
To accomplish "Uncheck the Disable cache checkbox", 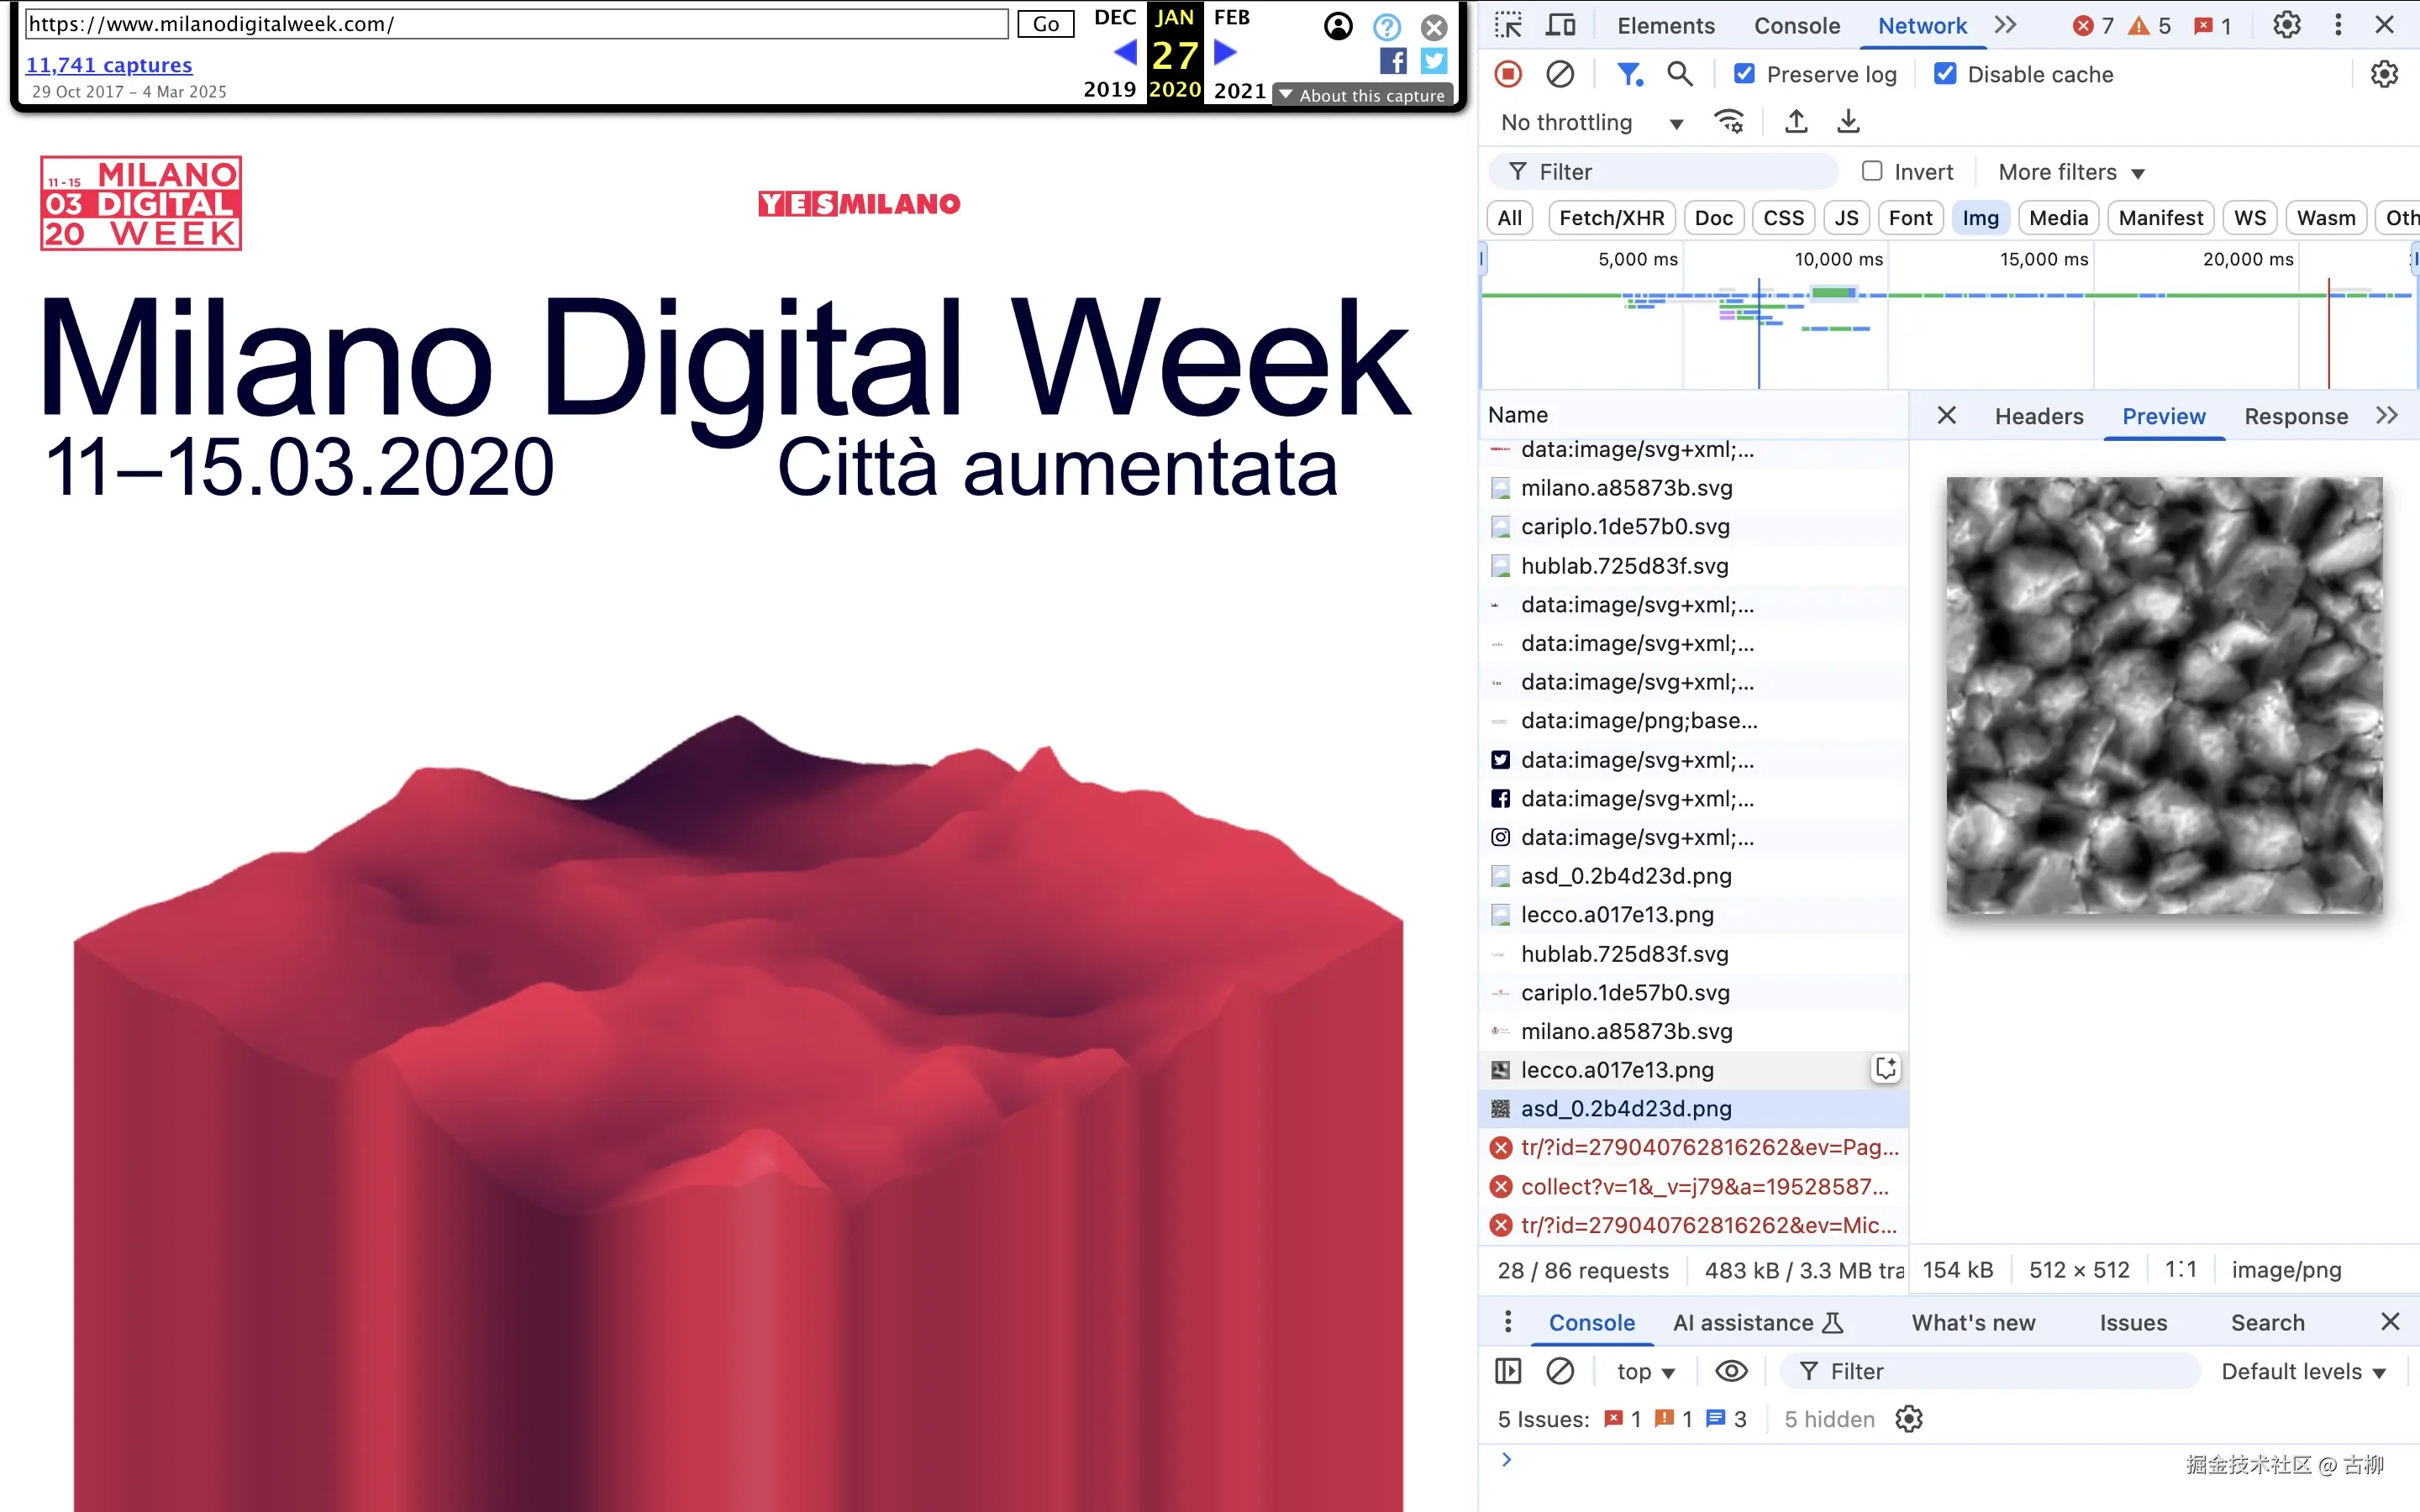I will (x=1945, y=74).
